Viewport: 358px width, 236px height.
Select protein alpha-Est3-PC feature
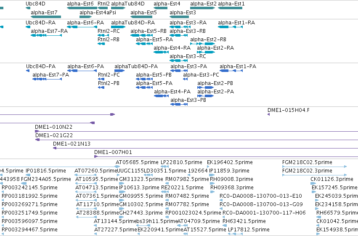[186, 79]
